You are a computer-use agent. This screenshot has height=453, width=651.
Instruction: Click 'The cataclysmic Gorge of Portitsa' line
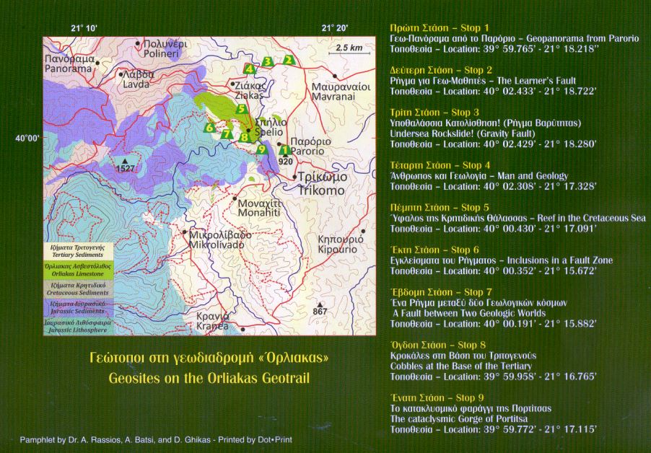tap(459, 419)
